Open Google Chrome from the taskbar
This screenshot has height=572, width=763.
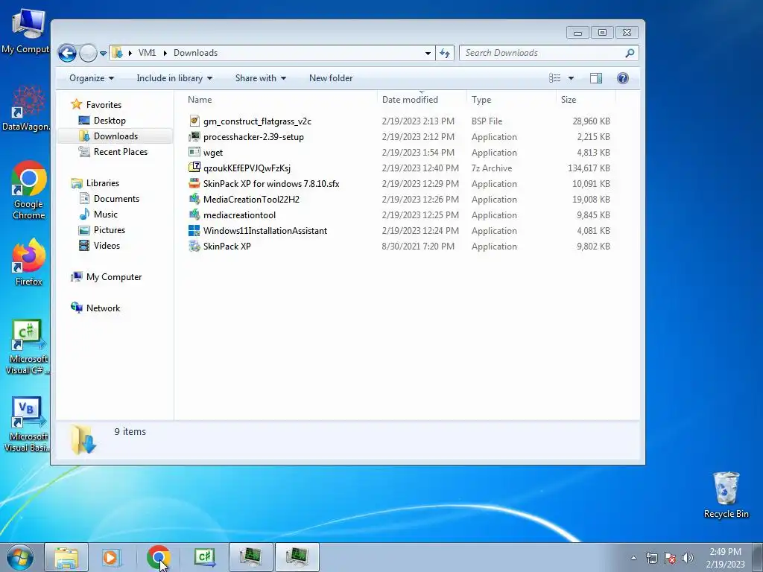[158, 557]
